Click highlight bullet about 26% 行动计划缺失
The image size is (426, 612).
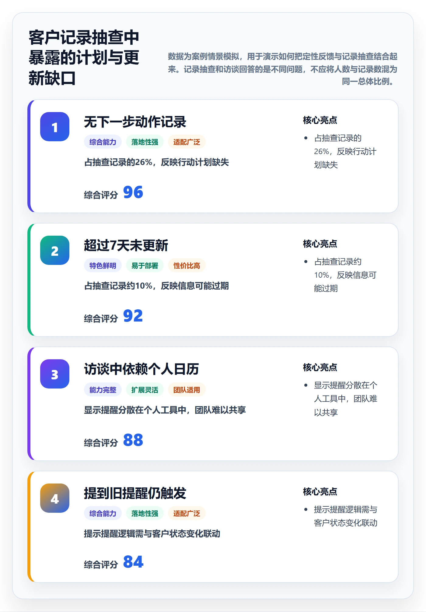click(345, 151)
